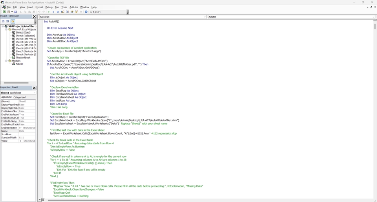
Task: Place cursor on 'On Error Resume Next' line
Action: tap(60, 28)
